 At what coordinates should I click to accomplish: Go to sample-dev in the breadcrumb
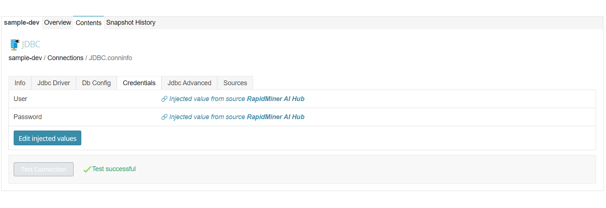click(x=25, y=58)
